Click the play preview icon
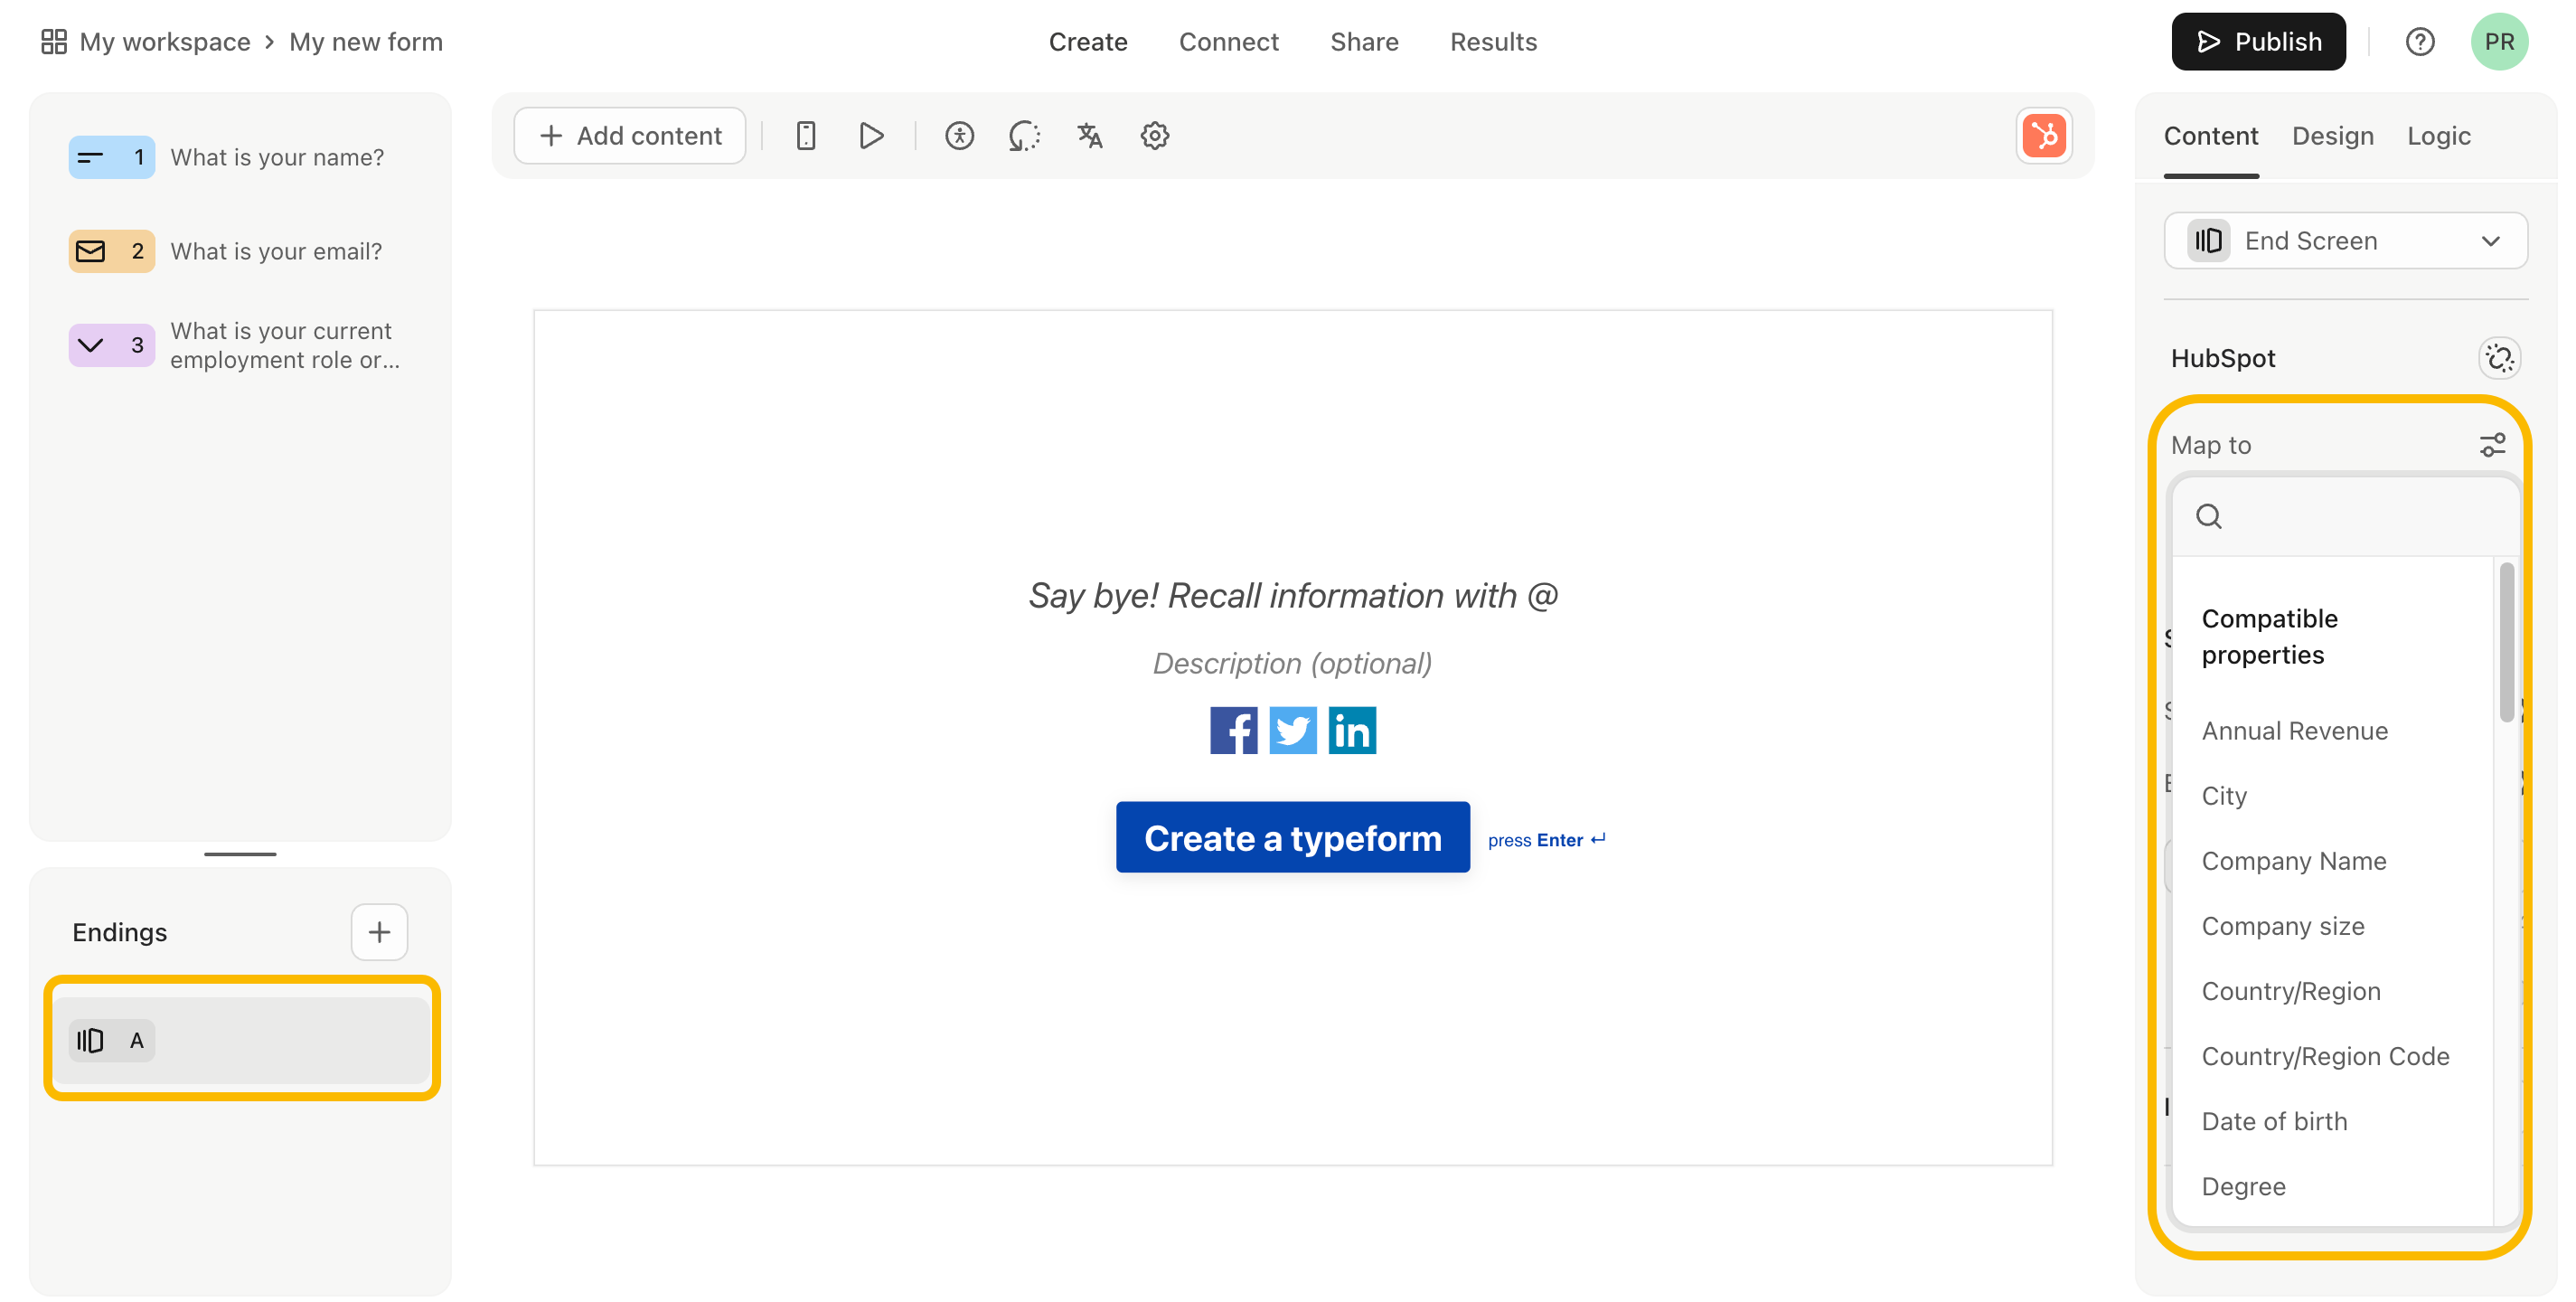The image size is (2576, 1302). 871,136
